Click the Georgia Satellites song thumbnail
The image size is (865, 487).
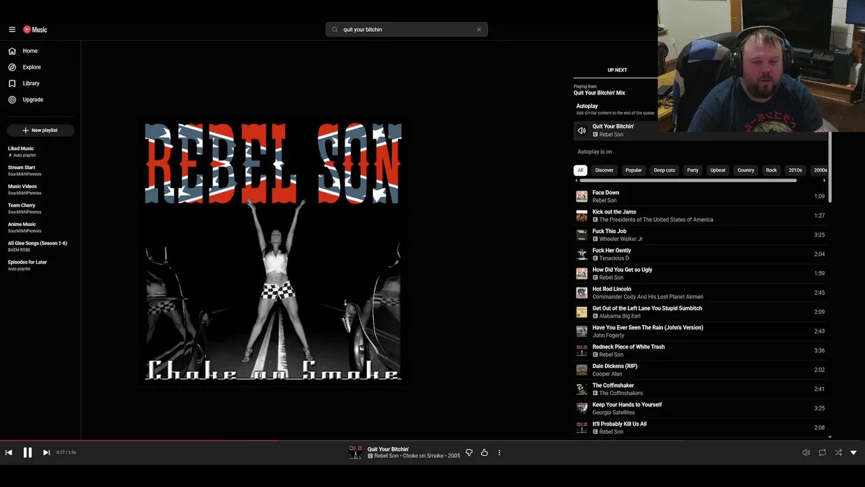(x=582, y=409)
